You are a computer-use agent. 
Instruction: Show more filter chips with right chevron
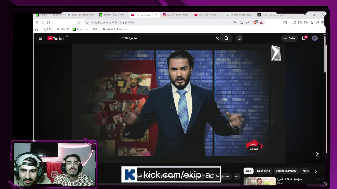click(316, 172)
